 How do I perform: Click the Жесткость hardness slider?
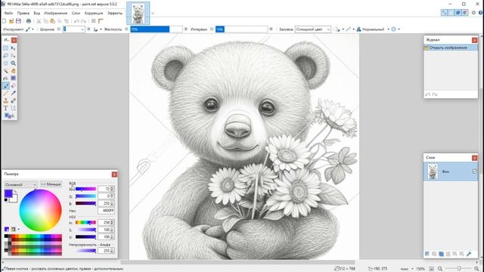(x=157, y=29)
